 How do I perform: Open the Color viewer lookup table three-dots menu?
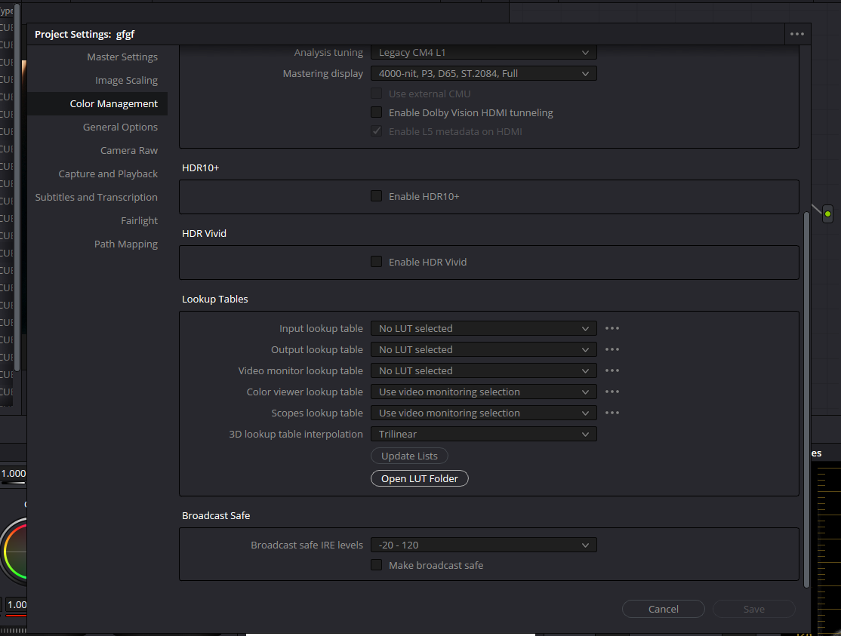(612, 392)
